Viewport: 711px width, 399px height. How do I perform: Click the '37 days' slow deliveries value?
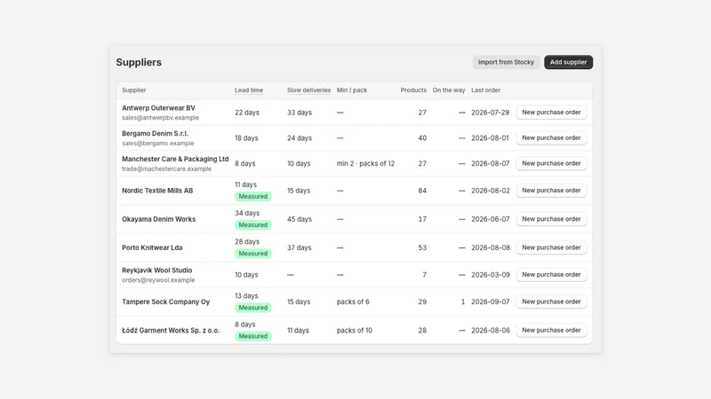pyautogui.click(x=299, y=247)
